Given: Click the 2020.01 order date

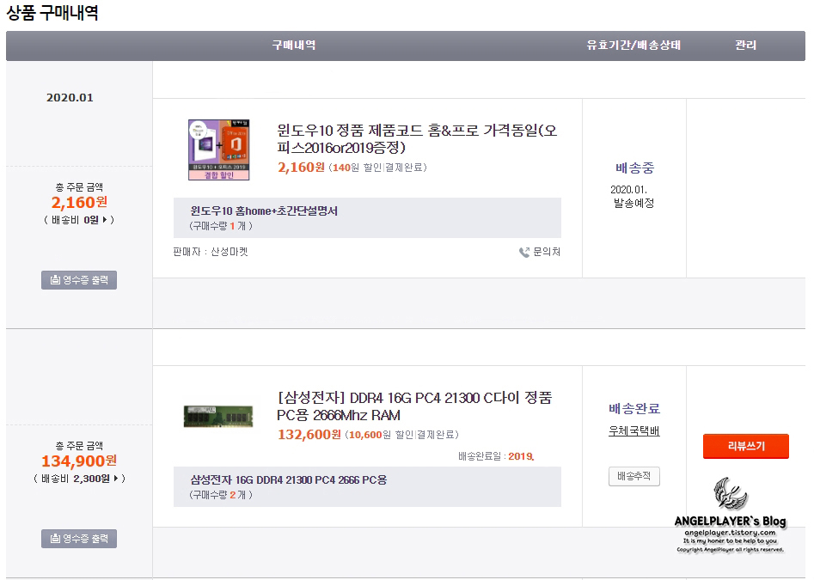Looking at the screenshot, I should [x=70, y=98].
